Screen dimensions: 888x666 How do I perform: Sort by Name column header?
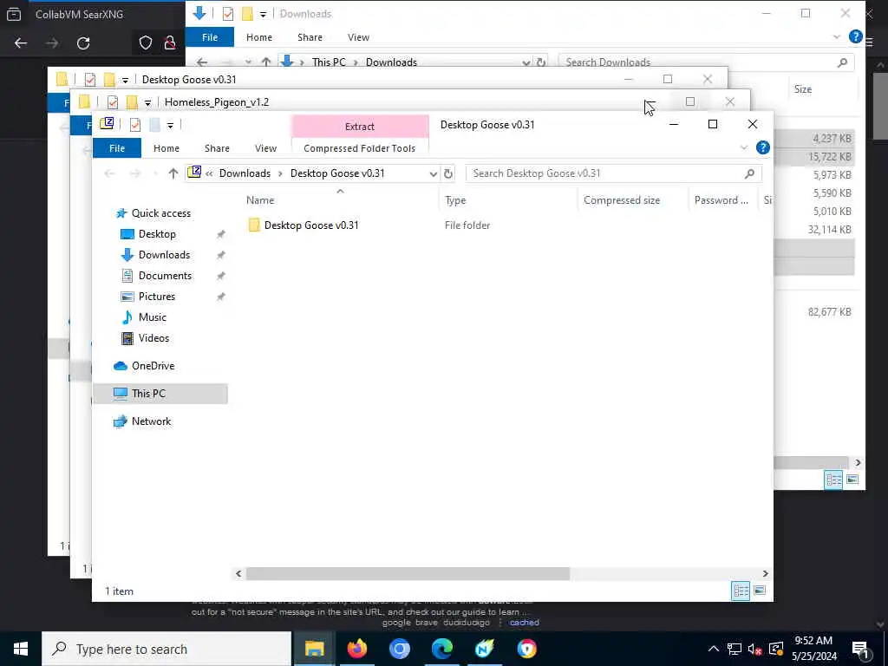tap(260, 200)
